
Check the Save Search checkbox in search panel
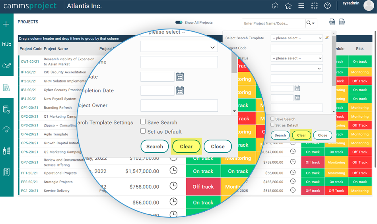coord(272,119)
